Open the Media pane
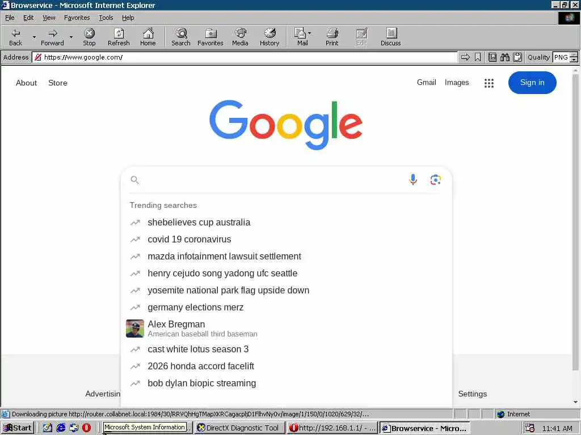 (240, 37)
